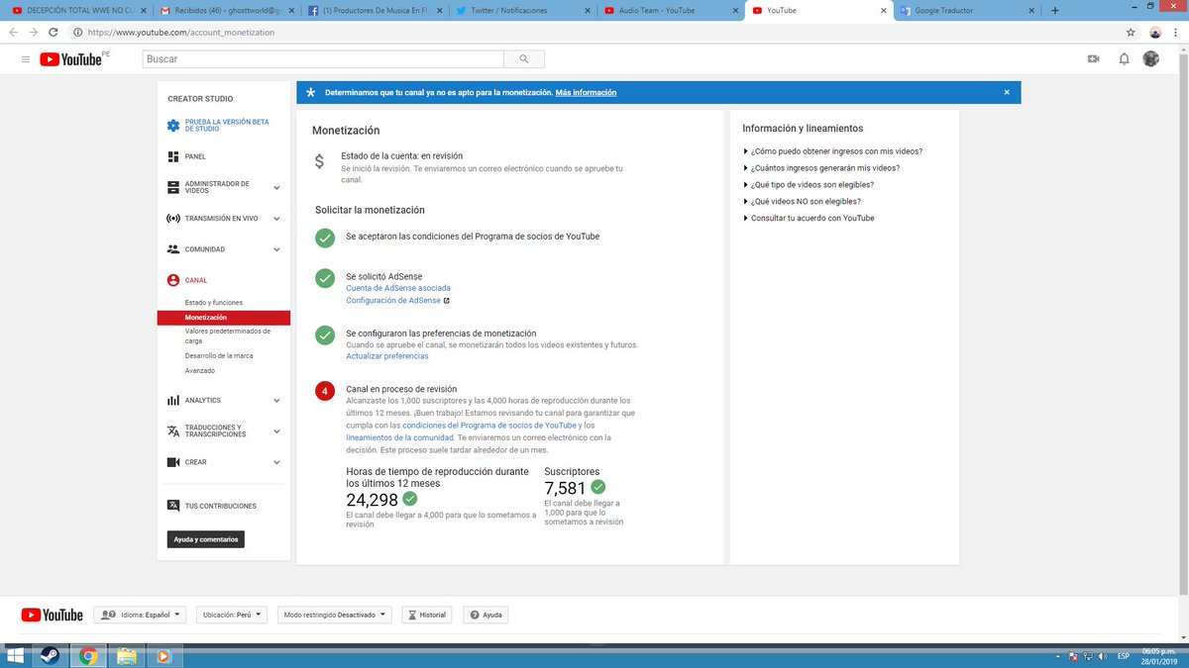The image size is (1189, 668).
Task: Open the create video camera icon
Action: [1094, 59]
